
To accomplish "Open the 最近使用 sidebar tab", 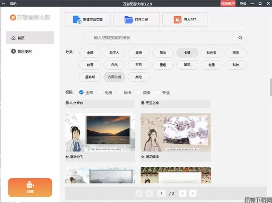I will click(30, 51).
